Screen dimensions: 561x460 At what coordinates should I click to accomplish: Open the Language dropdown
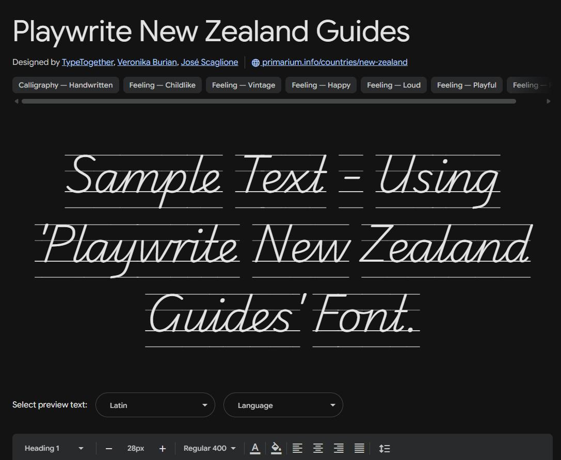pos(283,405)
